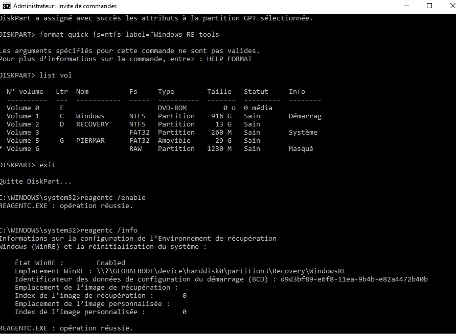Screen dimensions: 456x334
Task: Click the 'Info' column header
Action: (x=297, y=91)
